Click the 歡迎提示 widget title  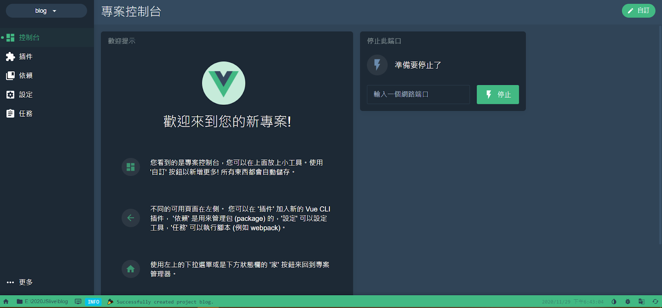(122, 41)
